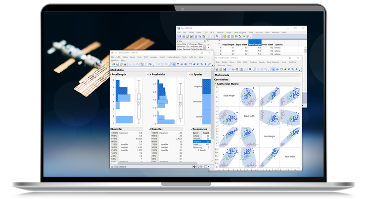The height and width of the screenshot is (199, 371).
Task: Click Save icon in Iris data table toolbar
Action: 191,36
